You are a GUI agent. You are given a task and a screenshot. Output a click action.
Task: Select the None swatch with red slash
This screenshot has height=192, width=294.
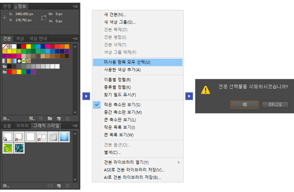[x=4, y=46]
